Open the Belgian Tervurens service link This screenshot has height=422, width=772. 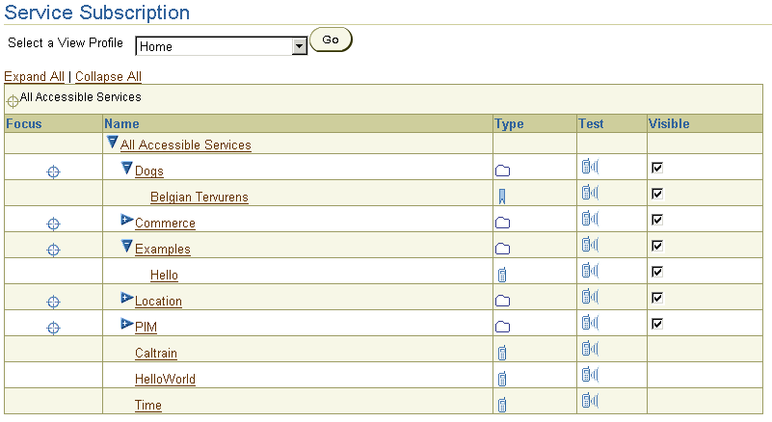click(199, 197)
